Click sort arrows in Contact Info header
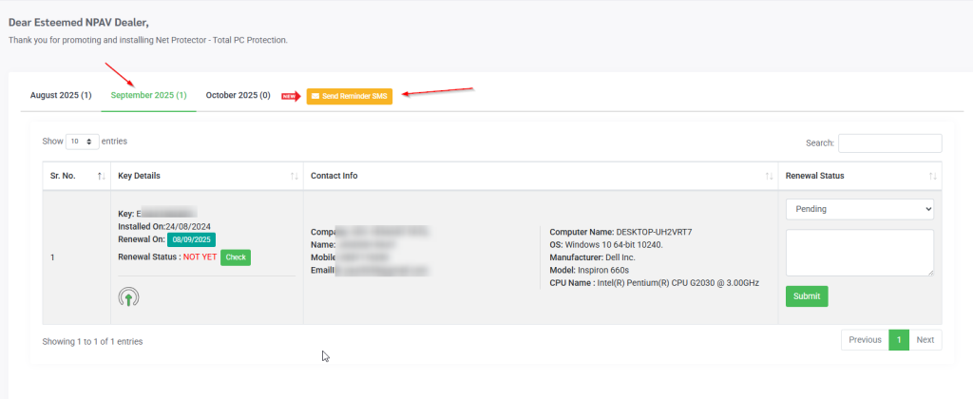Screen dimensions: 973x399 (x=769, y=176)
